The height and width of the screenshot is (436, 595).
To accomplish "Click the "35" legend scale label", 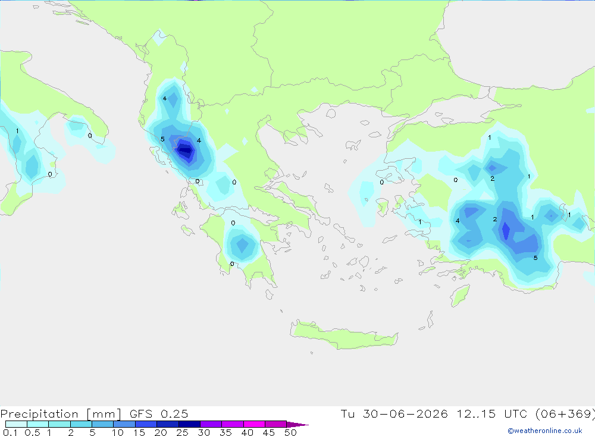I will pos(226,432).
